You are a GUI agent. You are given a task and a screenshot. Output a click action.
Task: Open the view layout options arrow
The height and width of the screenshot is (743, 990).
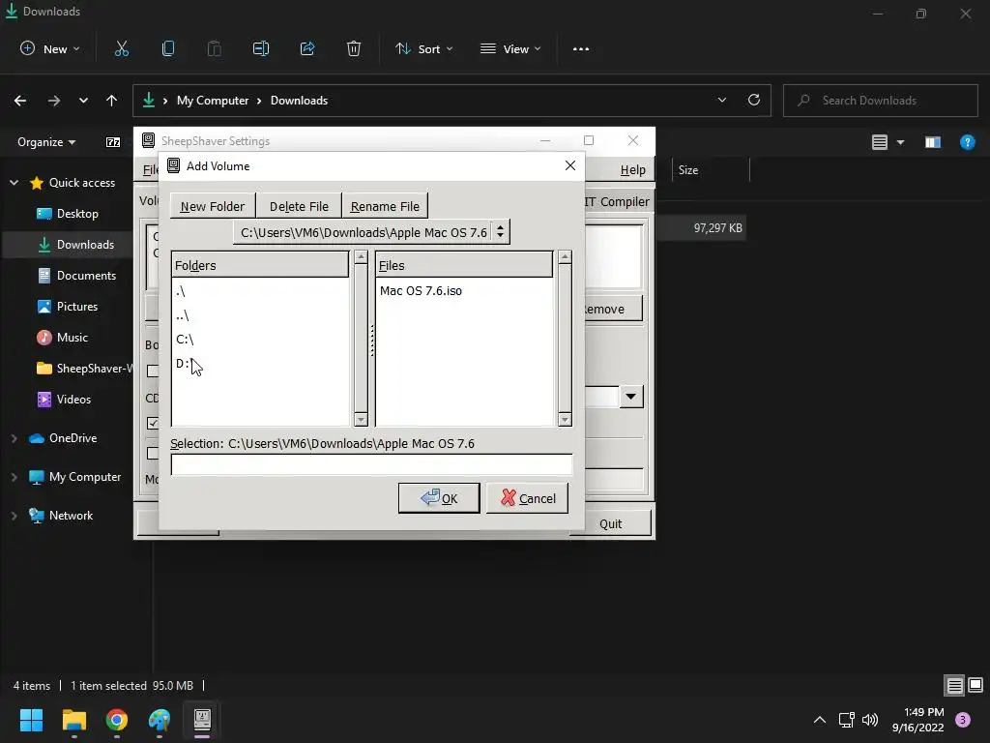901,142
